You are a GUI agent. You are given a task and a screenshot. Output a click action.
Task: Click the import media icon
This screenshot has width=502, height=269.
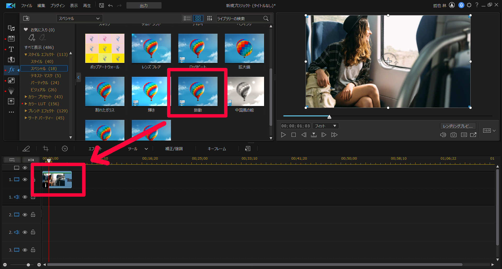click(26, 18)
